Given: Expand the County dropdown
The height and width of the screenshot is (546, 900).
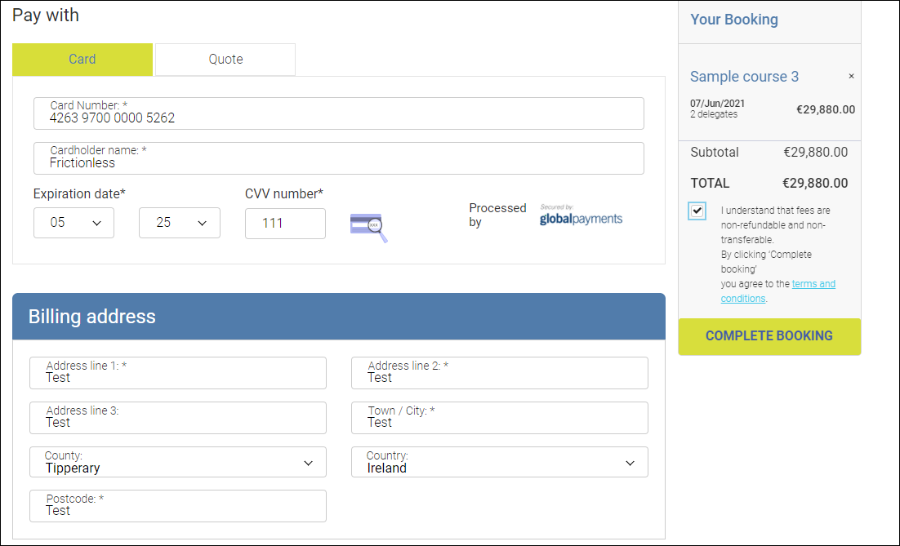Looking at the screenshot, I should [x=178, y=463].
